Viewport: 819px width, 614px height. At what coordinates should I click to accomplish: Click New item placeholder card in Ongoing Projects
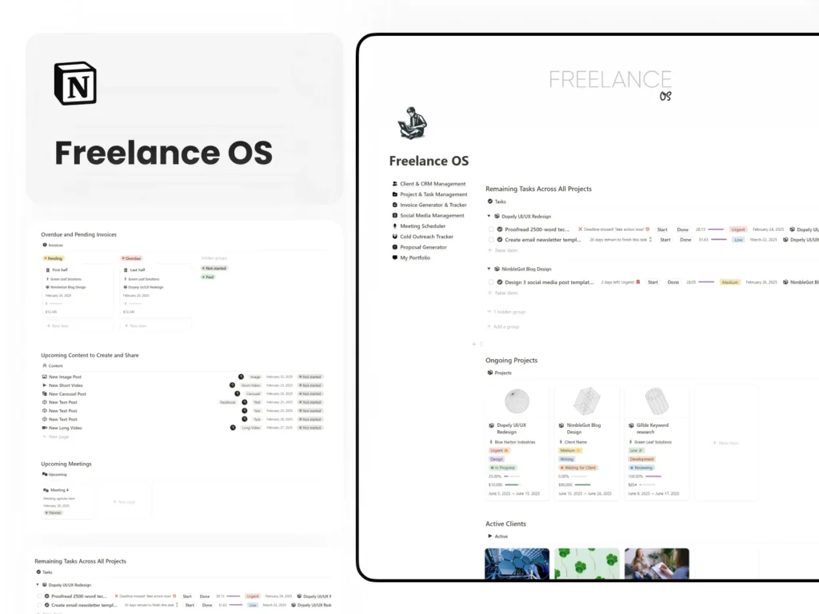pyautogui.click(x=726, y=443)
